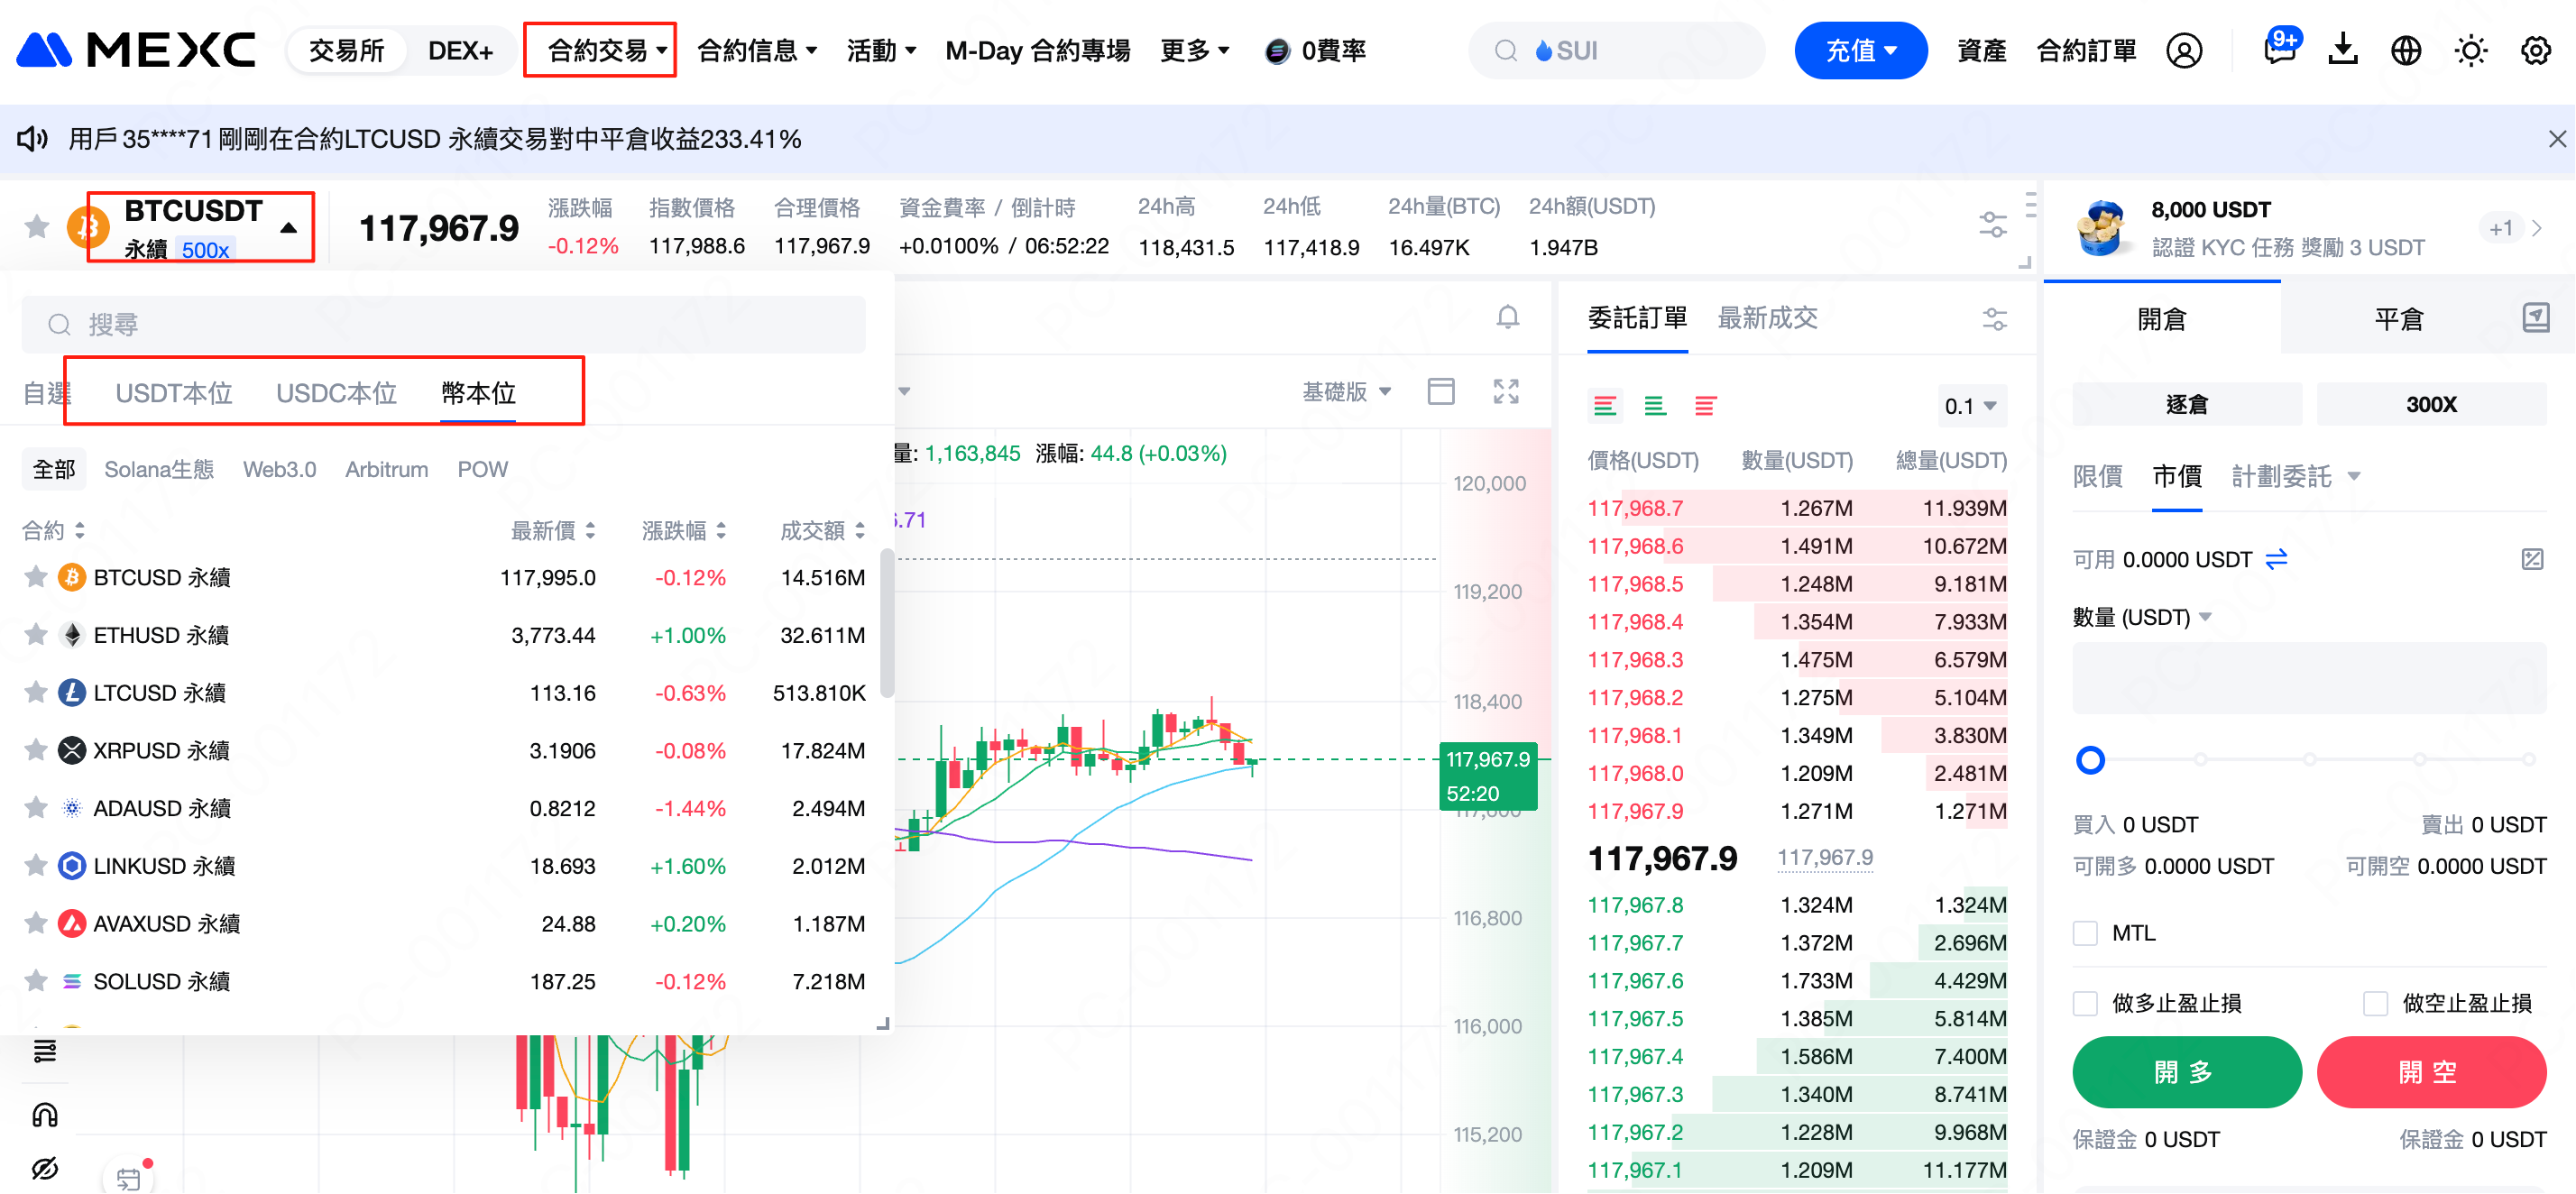Show asks-only order book view

pos(1705,406)
